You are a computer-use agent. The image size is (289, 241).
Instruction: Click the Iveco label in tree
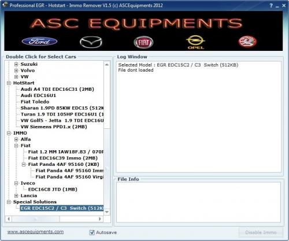pyautogui.click(x=28, y=183)
